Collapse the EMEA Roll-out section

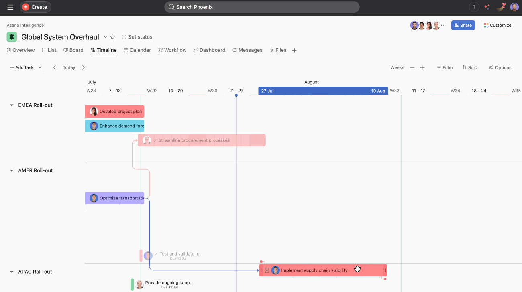(12, 105)
